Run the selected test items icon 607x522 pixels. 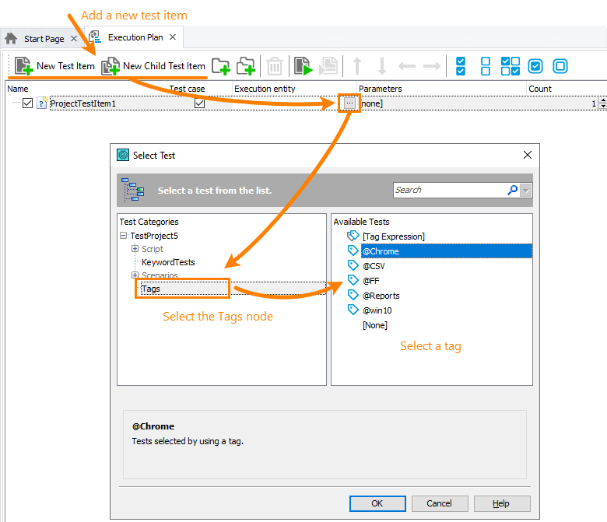(303, 66)
